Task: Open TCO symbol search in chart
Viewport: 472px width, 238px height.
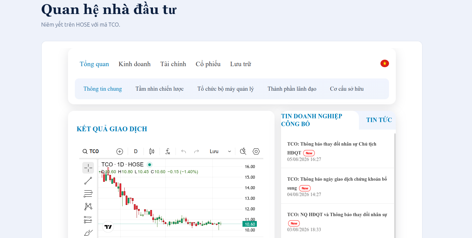Action: pos(91,151)
